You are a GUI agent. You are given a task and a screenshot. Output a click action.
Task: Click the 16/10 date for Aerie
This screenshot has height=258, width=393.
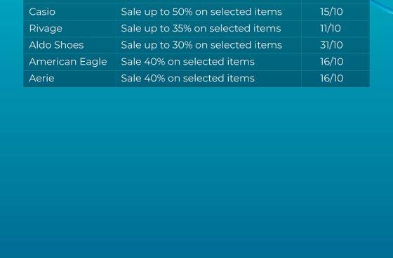click(331, 78)
